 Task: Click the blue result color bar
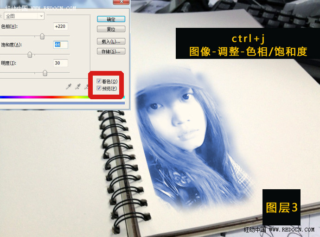[x=62, y=103]
